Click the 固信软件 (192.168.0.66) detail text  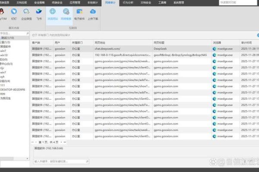(49, 148)
